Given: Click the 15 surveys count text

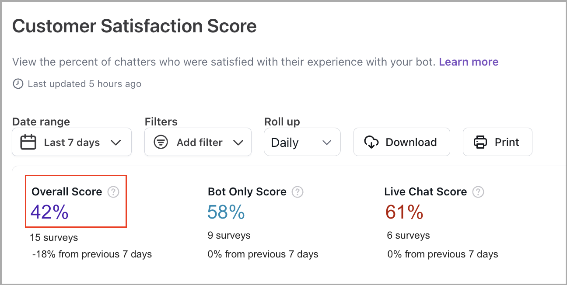Looking at the screenshot, I should (x=54, y=238).
